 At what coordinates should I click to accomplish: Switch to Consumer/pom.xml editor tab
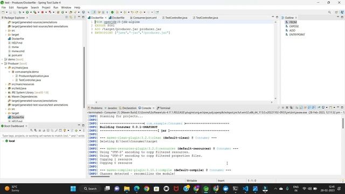(x=143, y=18)
